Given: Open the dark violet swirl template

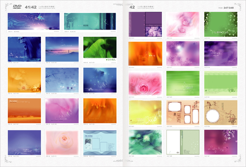Looking at the screenshot, I should [x=221, y=53].
